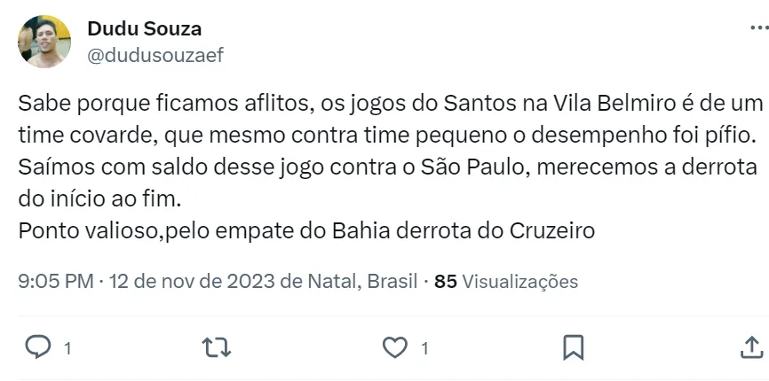Click the Visualizações label

tap(520, 282)
